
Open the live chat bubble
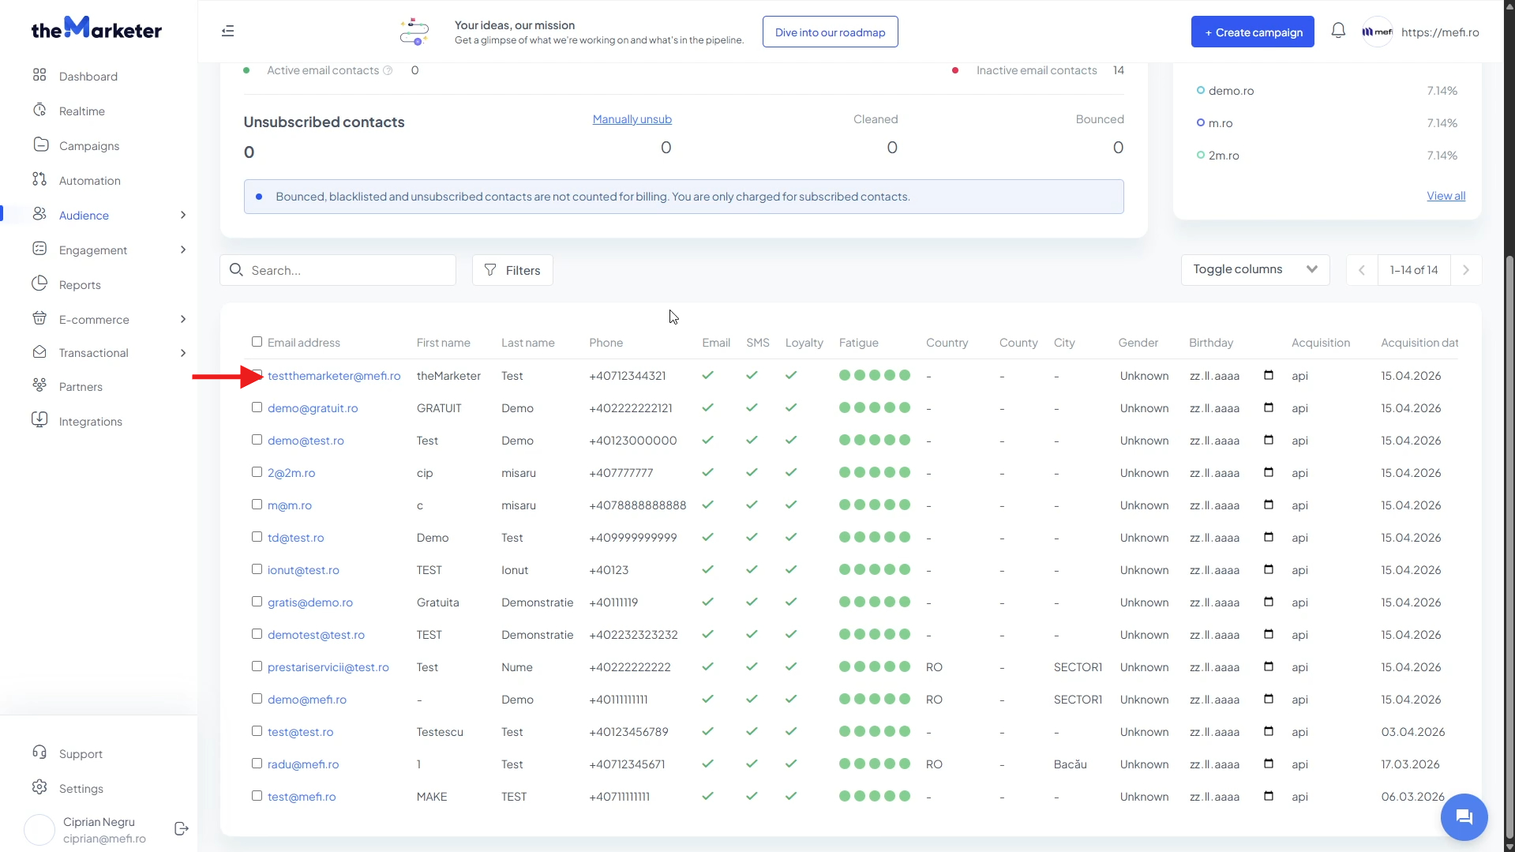point(1464,816)
